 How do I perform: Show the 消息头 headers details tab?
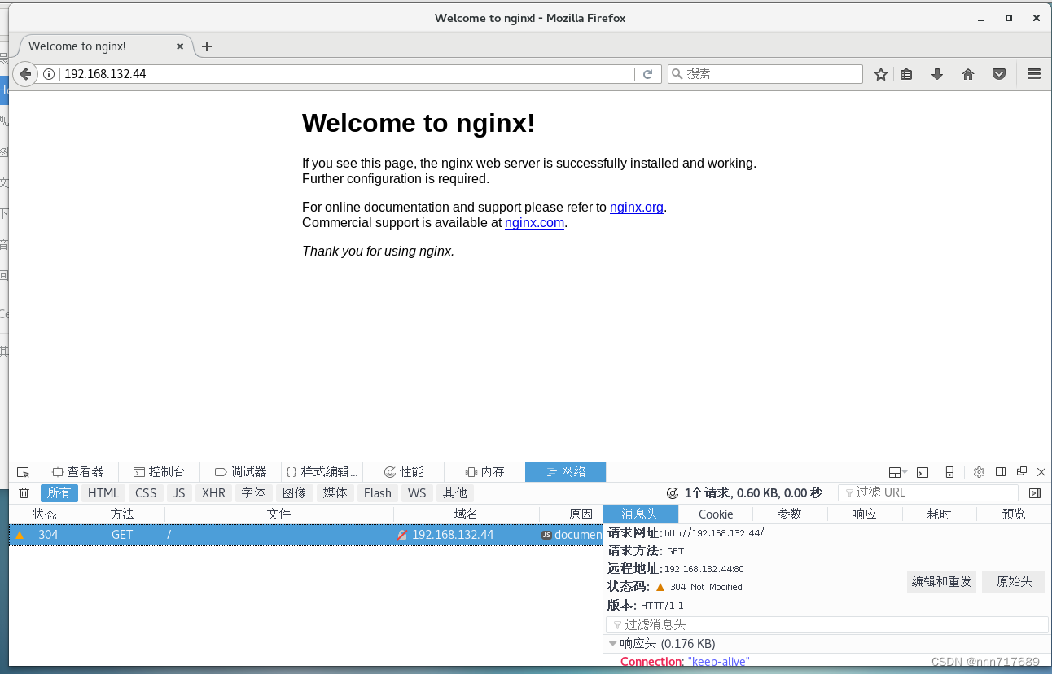coord(640,514)
